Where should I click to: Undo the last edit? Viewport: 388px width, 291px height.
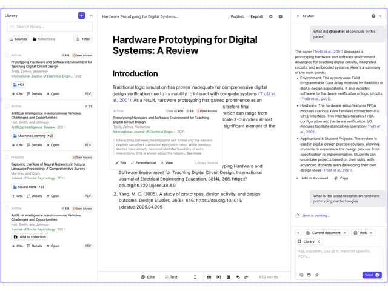(x=238, y=277)
